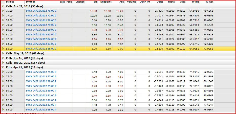Collapse the Calls Apr 21, 2012 group
This screenshot has width=236, height=114.
click(3, 7)
